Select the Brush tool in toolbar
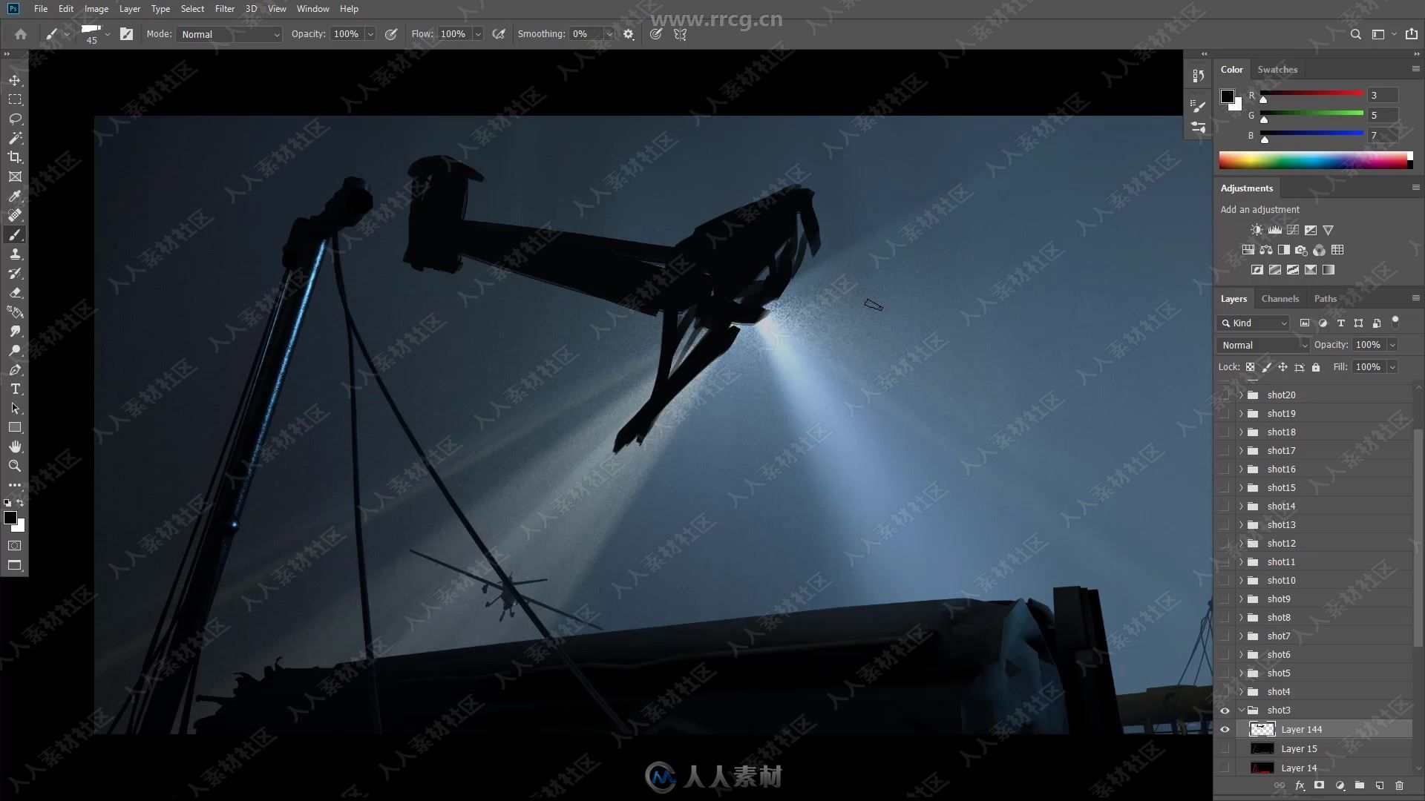The image size is (1425, 801). point(15,234)
